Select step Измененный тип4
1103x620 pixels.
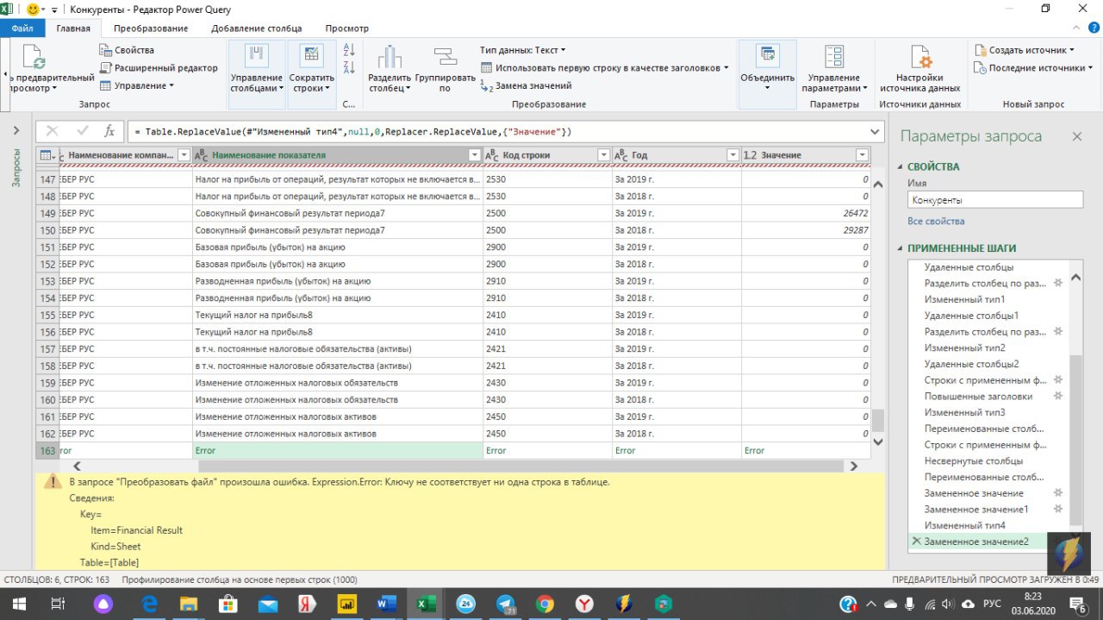pyautogui.click(x=964, y=525)
